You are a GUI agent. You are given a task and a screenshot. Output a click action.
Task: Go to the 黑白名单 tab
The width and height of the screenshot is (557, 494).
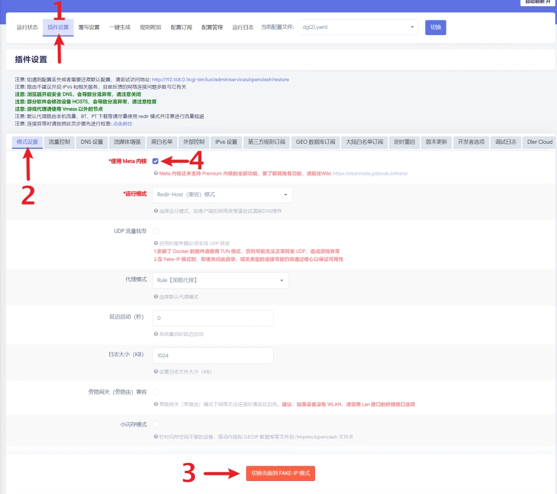(161, 142)
